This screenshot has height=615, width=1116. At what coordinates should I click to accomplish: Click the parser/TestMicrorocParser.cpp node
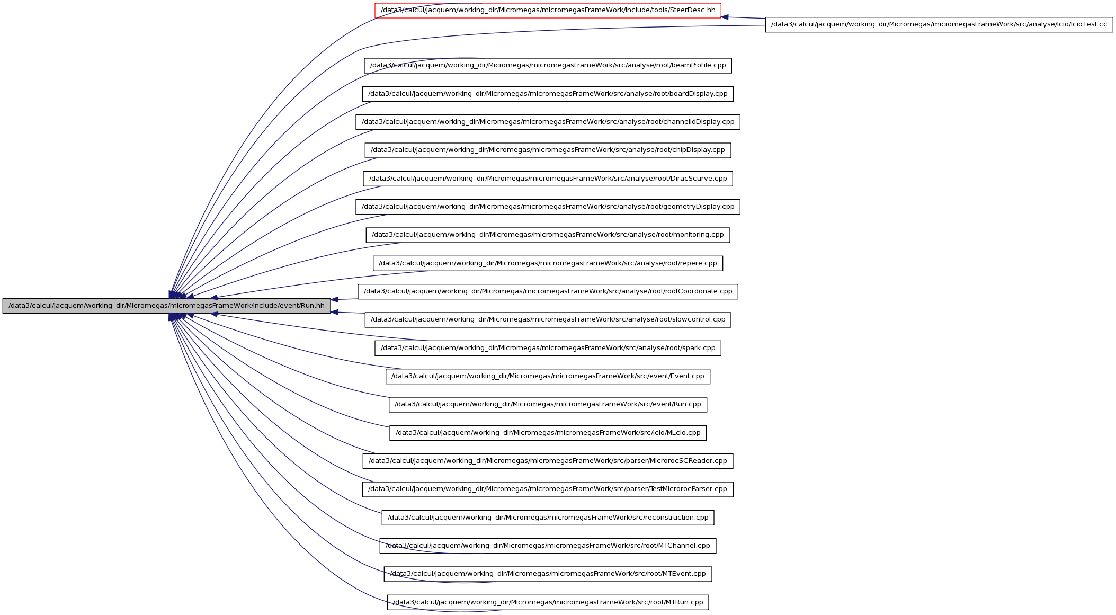coord(548,489)
